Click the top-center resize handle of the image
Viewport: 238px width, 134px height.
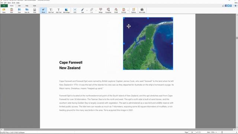148,18
